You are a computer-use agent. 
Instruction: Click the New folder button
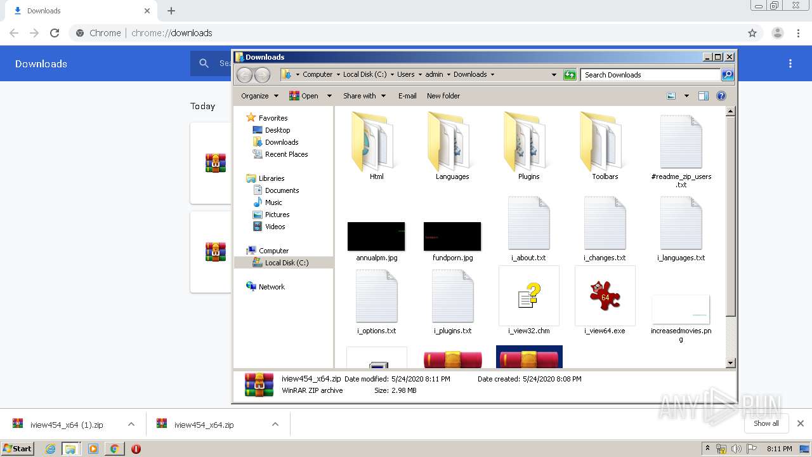[x=443, y=96]
